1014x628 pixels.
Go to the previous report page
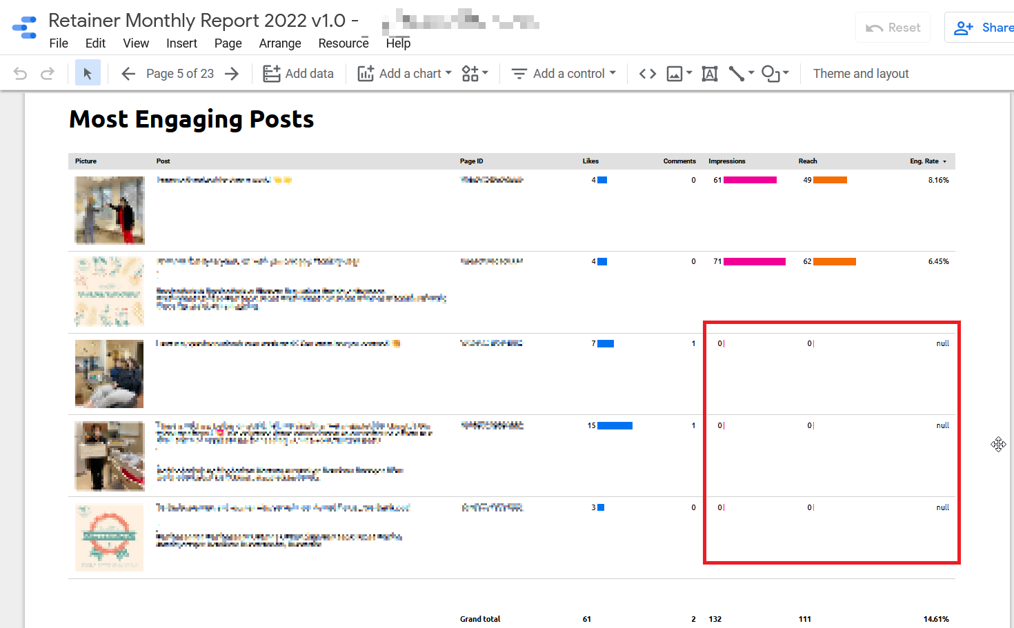128,74
